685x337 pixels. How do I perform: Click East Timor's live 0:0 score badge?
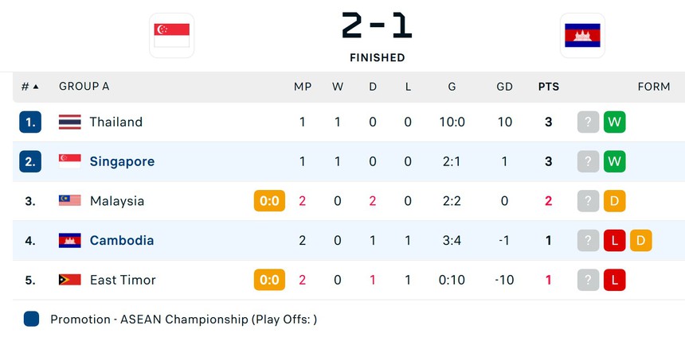tap(269, 280)
